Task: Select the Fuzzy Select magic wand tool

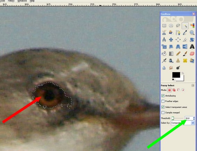Action: tap(185, 26)
